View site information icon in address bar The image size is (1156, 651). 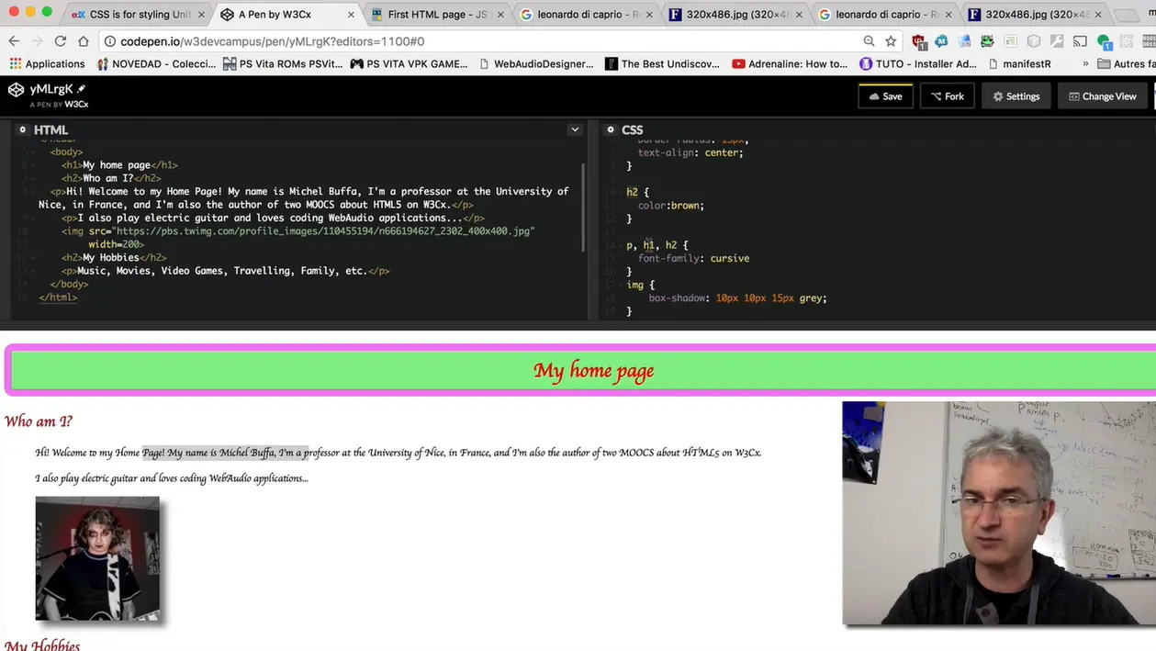[x=109, y=41]
